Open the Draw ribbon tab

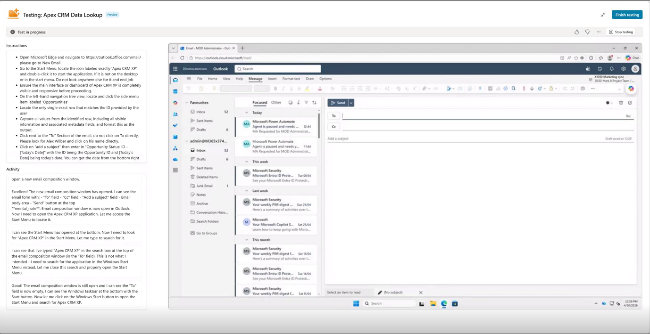[310, 79]
